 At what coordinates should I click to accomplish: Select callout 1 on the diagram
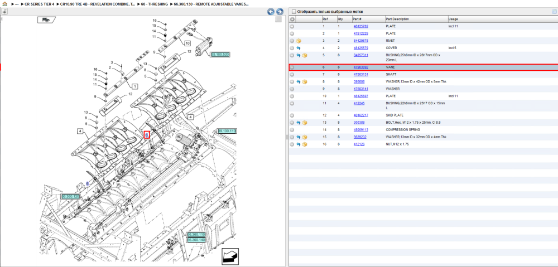[134, 86]
